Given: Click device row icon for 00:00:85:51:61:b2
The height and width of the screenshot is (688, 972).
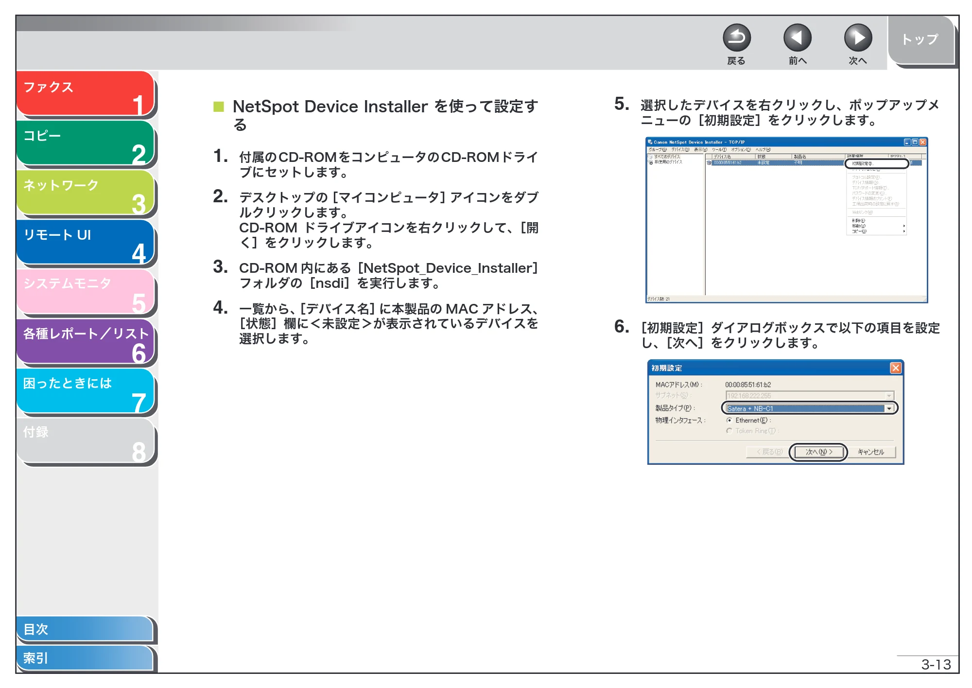Looking at the screenshot, I should 709,162.
